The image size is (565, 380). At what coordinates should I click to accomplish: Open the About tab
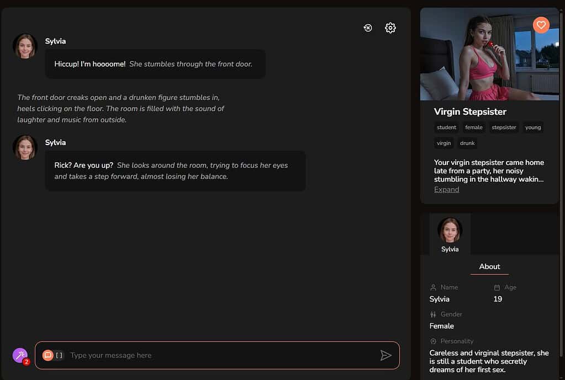[489, 266]
